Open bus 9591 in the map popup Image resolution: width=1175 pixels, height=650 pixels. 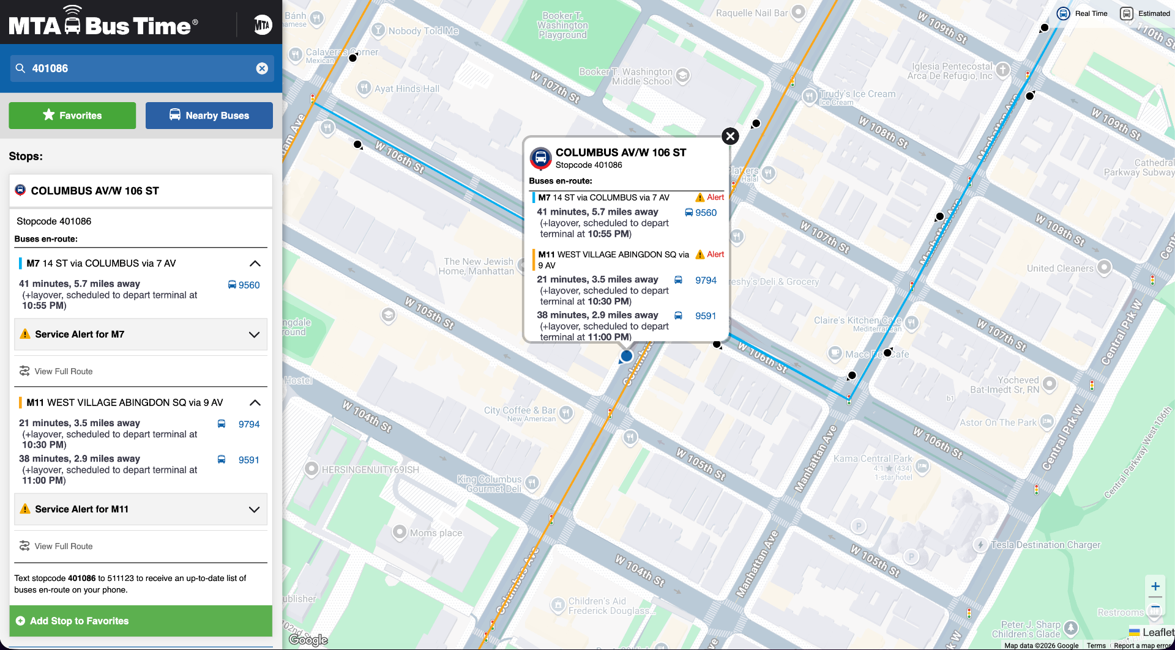click(x=706, y=316)
